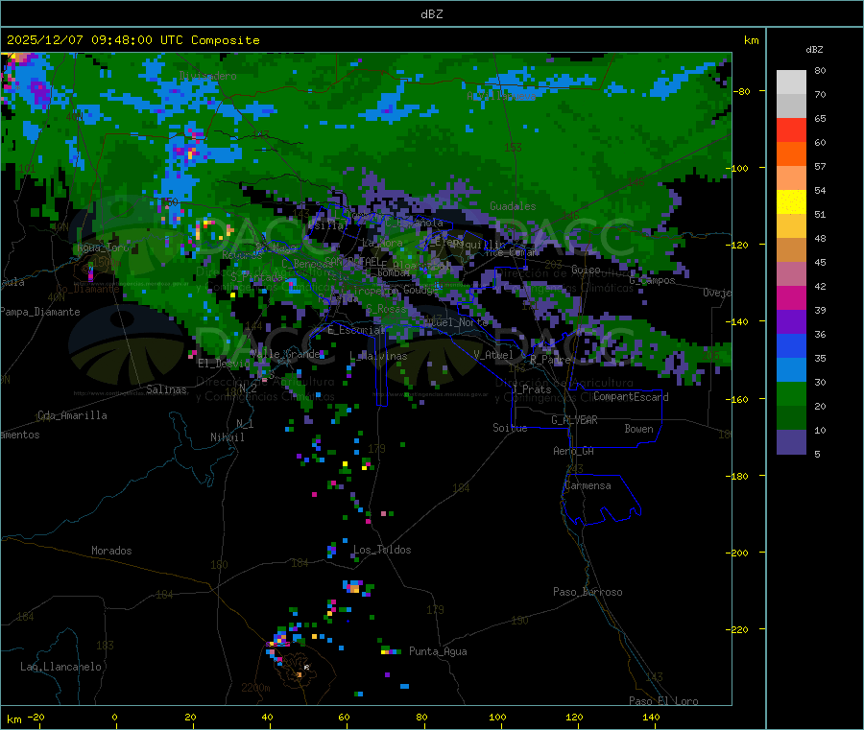Click the red 60–65 dBZ legend swatch
Viewport: 864px width, 730px height.
point(791,130)
